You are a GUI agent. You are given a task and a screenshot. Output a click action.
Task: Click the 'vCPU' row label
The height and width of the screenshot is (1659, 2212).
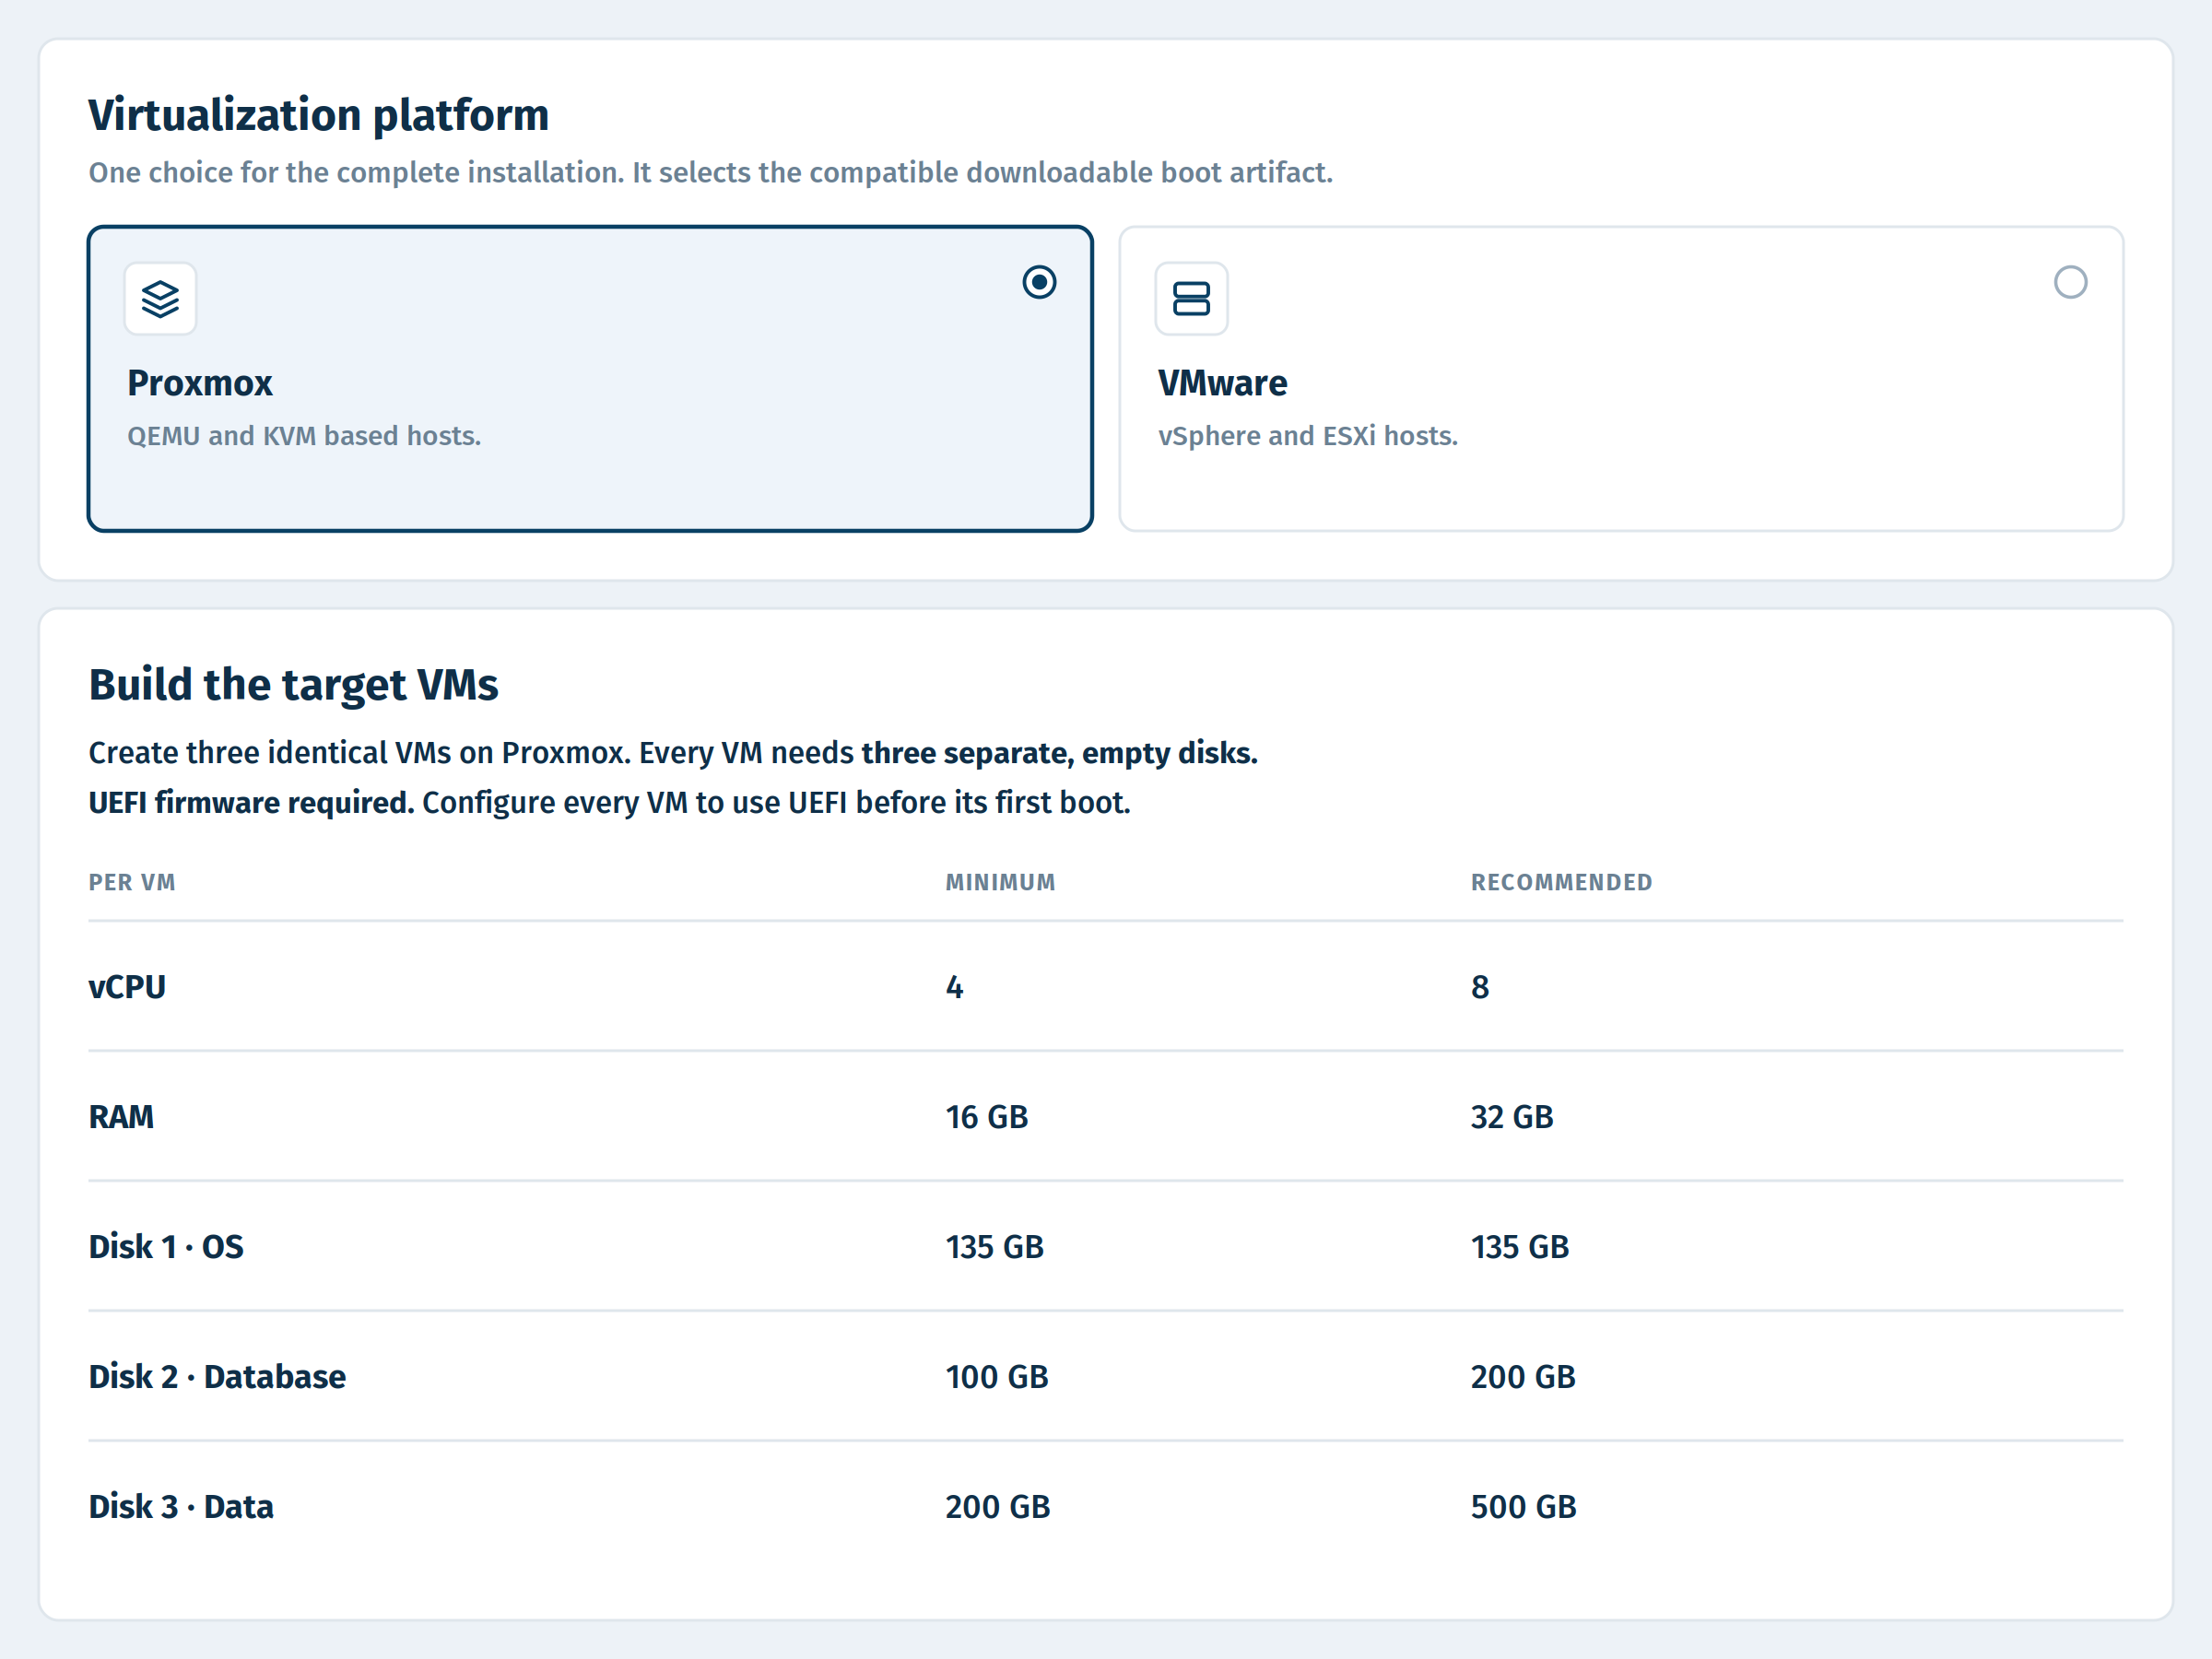pyautogui.click(x=127, y=987)
